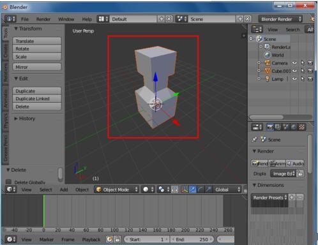This screenshot has width=318, height=245.
Task: Toggle the 3D manipulator widget on or off
Action: pyautogui.click(x=185, y=189)
